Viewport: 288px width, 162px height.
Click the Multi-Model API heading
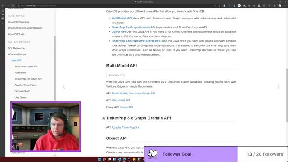[x=121, y=66]
